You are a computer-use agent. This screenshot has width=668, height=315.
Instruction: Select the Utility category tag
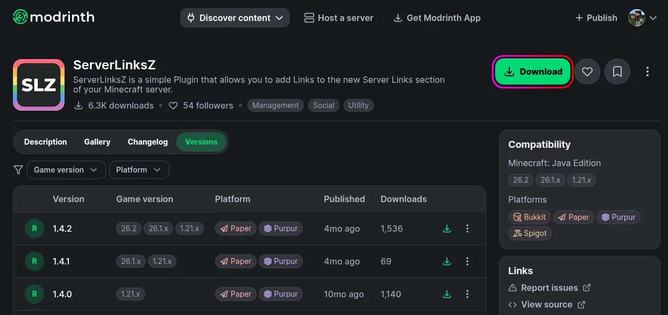[x=358, y=105]
